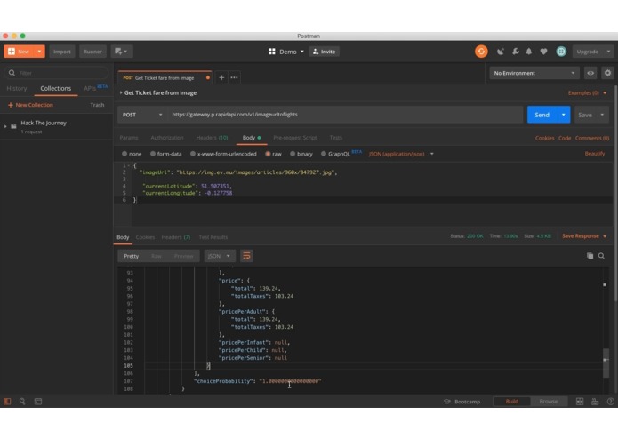Select the none body type
618x439 pixels.
[x=124, y=154]
